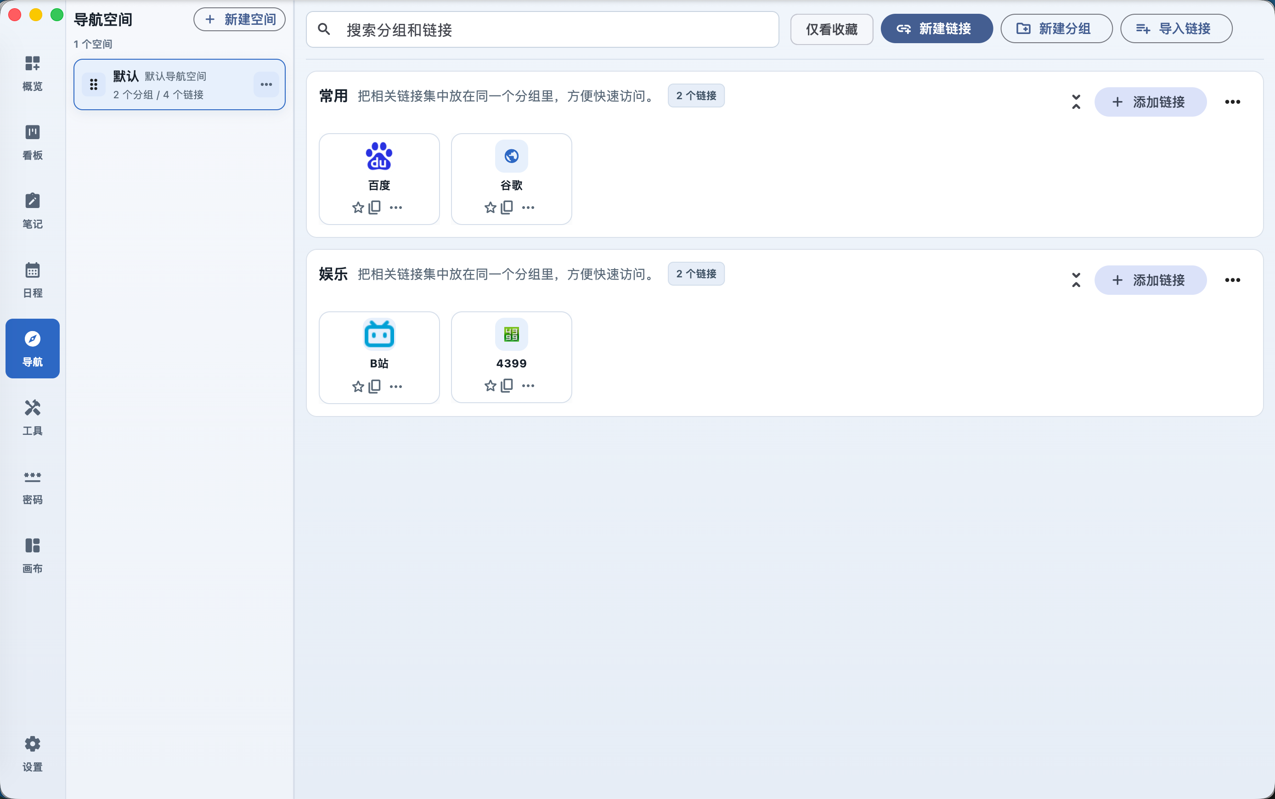
Task: Open the 密码 password section
Action: point(32,486)
